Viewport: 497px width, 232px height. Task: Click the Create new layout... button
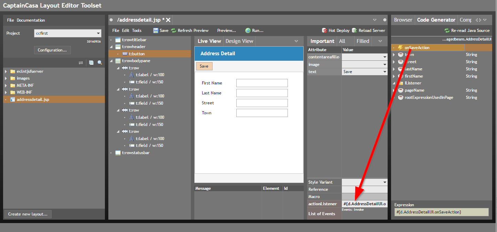pyautogui.click(x=28, y=214)
